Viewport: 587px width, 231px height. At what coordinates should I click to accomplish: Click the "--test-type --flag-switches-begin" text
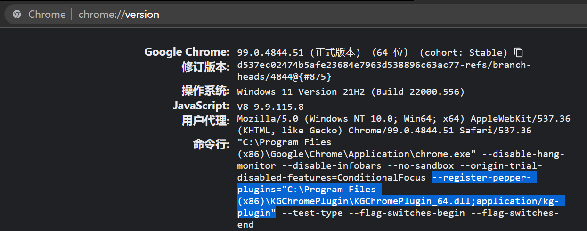pyautogui.click(x=374, y=213)
